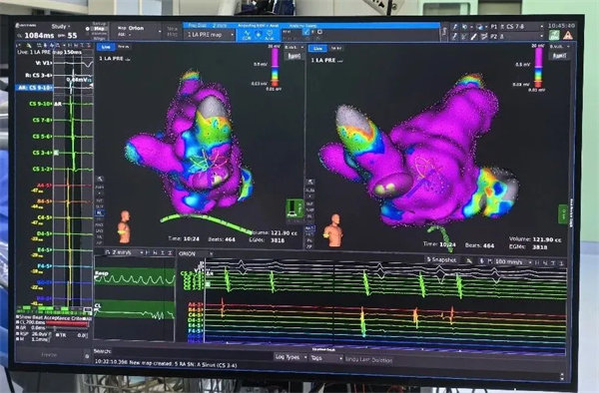Click the RL view preset in left view
The height and width of the screenshot is (393, 599).
[99, 212]
